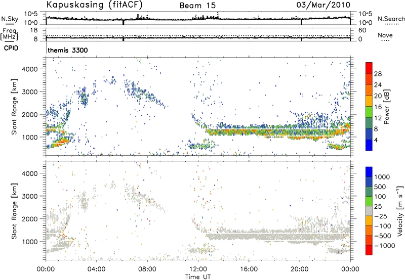This screenshot has width=405, height=280.
Task: Click the '16' power colorbar tick value
Action: click(x=378, y=107)
